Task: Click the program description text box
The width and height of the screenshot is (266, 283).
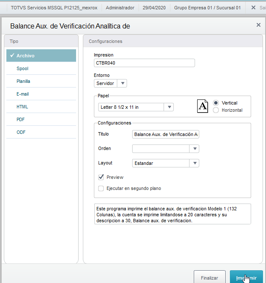Action: pos(173,214)
